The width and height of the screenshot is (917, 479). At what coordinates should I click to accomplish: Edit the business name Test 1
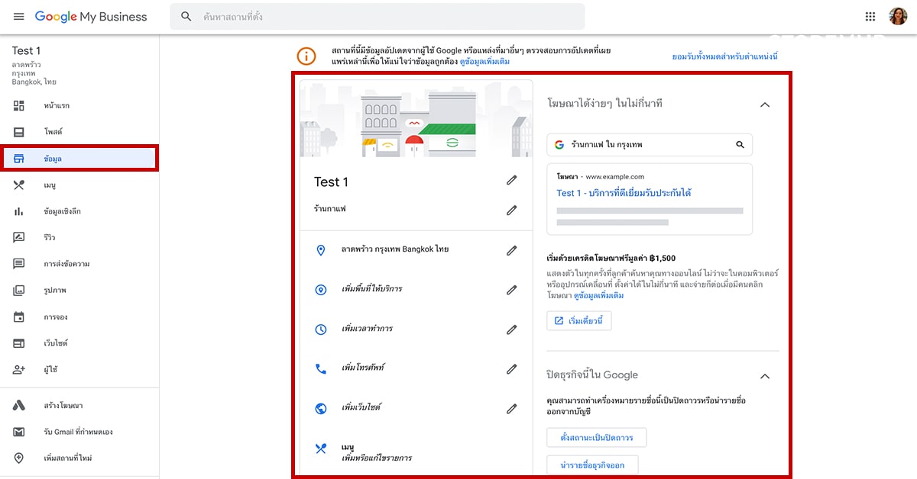512,181
